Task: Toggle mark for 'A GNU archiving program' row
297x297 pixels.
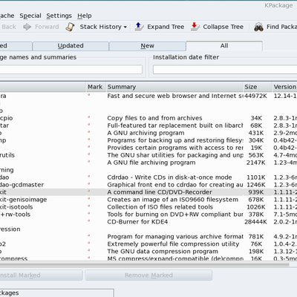Action: [x=88, y=132]
